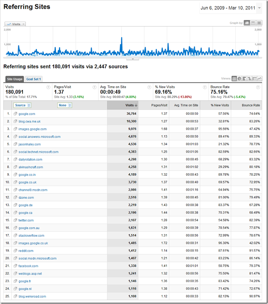Open help for Pages/Visit metric
Viewport: 268px width, 304px height.
[x=94, y=87]
